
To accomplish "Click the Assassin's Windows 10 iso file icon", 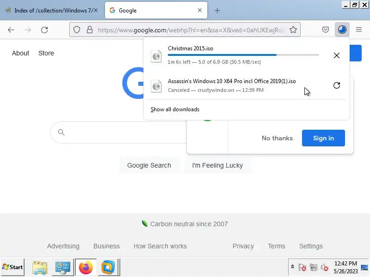I will click(156, 86).
